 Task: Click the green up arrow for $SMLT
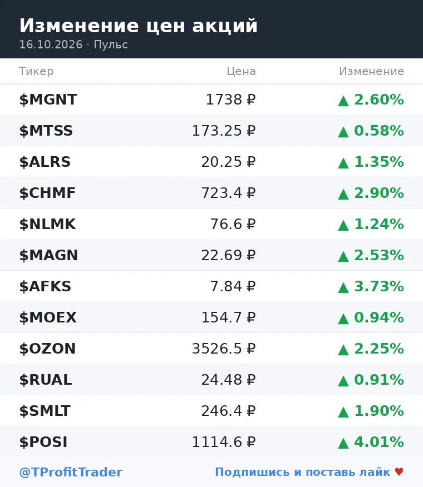[x=343, y=412]
